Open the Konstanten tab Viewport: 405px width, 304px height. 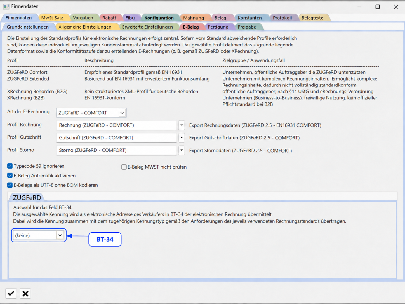click(x=250, y=18)
